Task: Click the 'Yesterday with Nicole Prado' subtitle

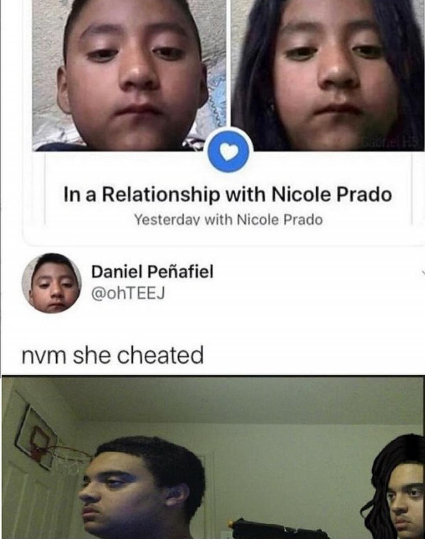Action: (x=229, y=220)
